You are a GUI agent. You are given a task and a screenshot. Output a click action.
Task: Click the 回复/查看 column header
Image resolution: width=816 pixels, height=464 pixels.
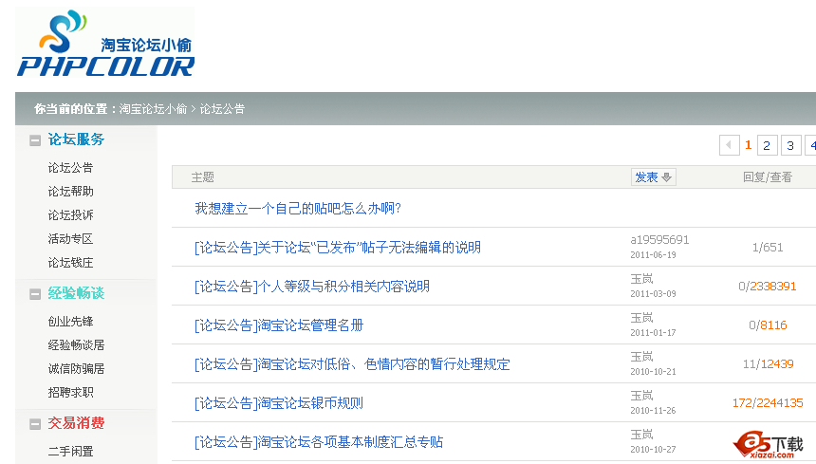767,177
